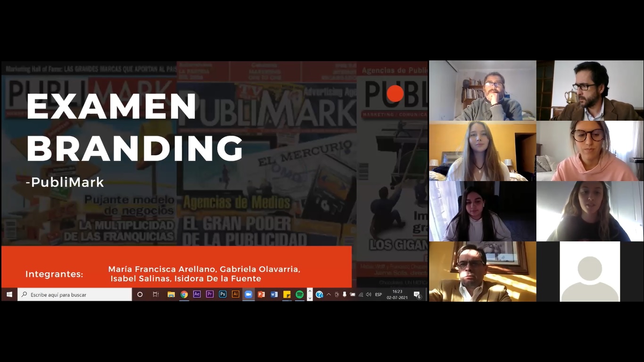This screenshot has height=362, width=644.
Task: Click 'EL MERCURIO' newspaper image text
Action: (x=305, y=154)
